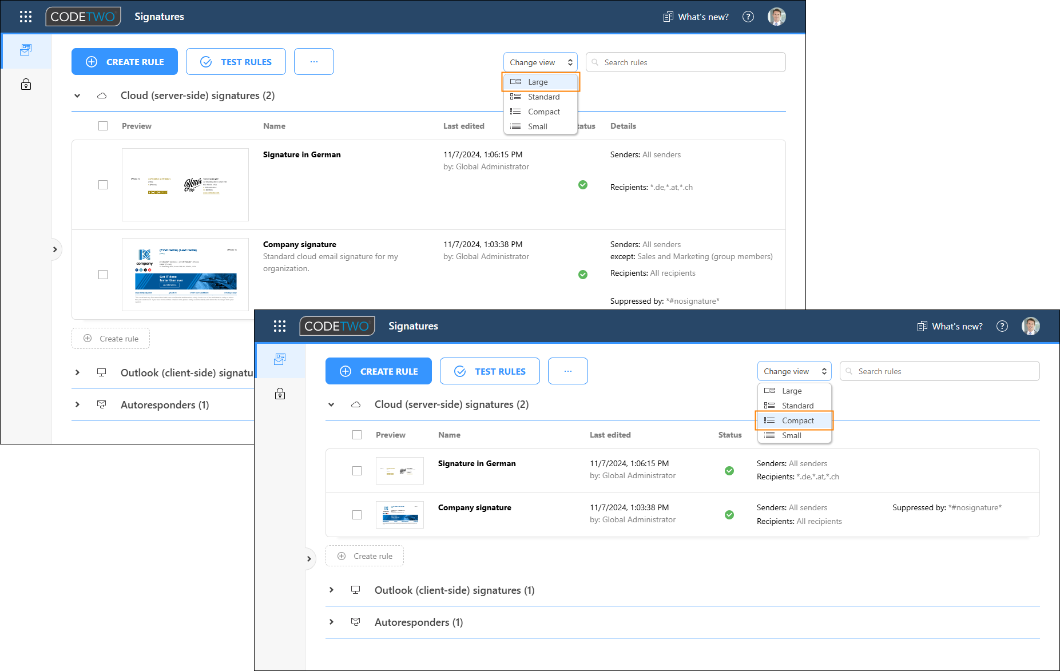Choose Small view in front window menu

pos(795,435)
